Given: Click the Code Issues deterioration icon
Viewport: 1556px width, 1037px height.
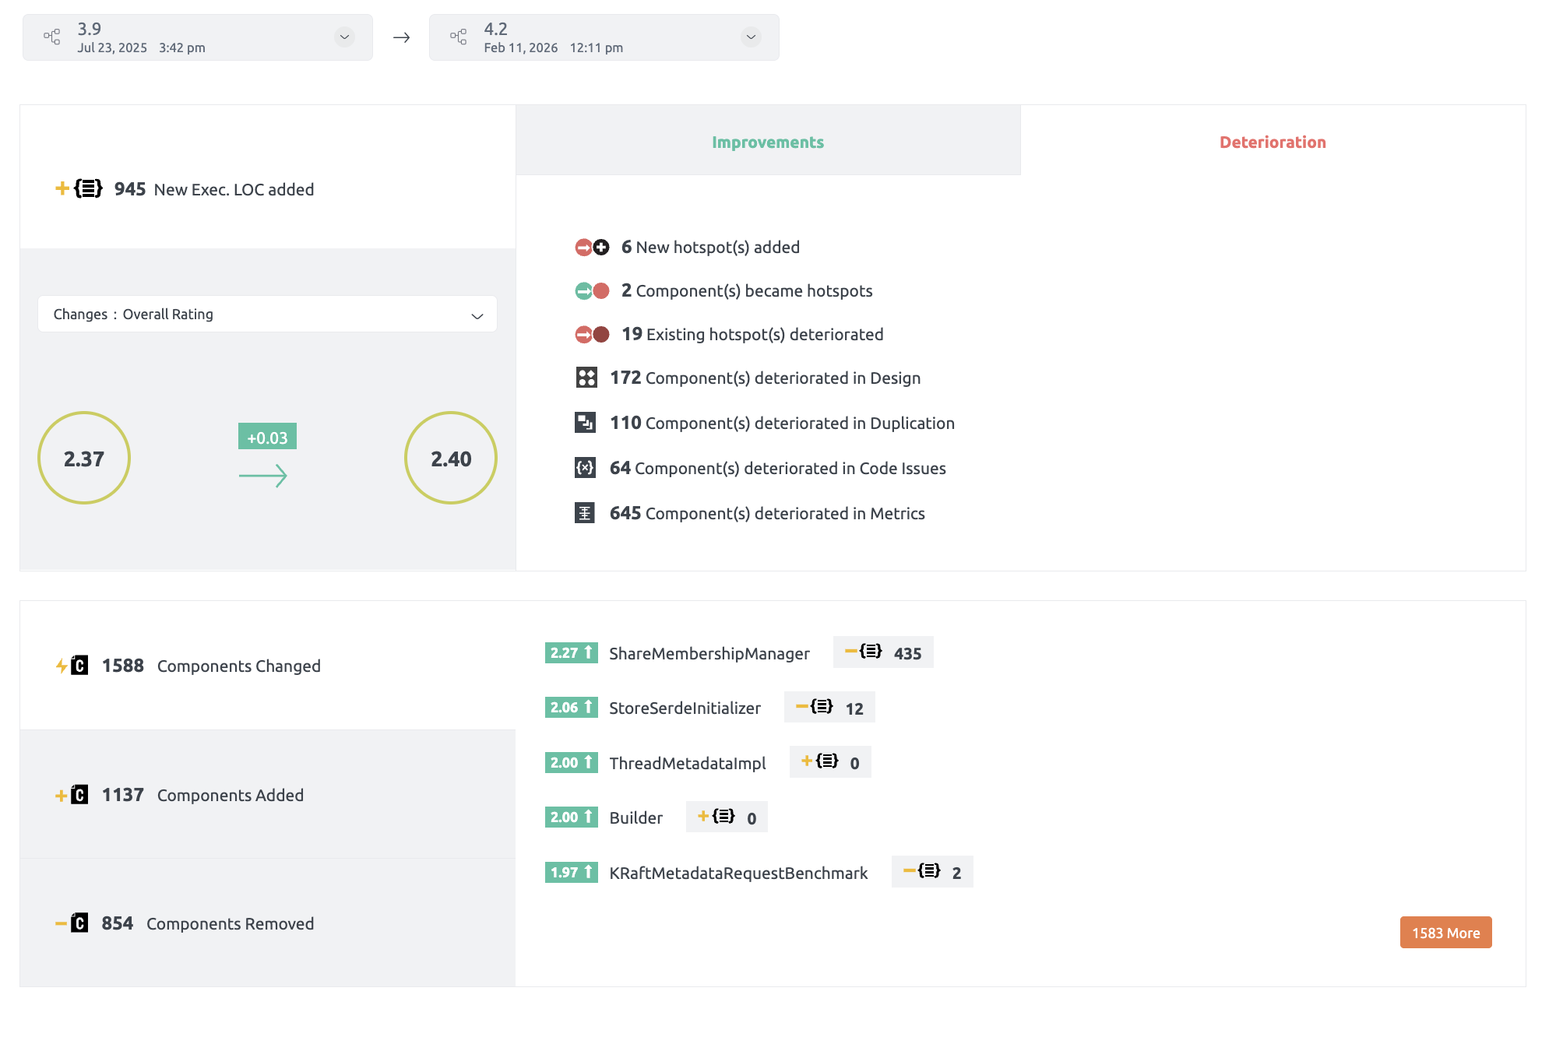Looking at the screenshot, I should click(585, 468).
